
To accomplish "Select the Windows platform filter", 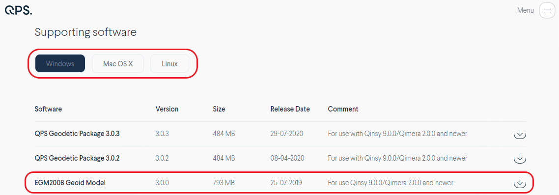I will [x=60, y=63].
